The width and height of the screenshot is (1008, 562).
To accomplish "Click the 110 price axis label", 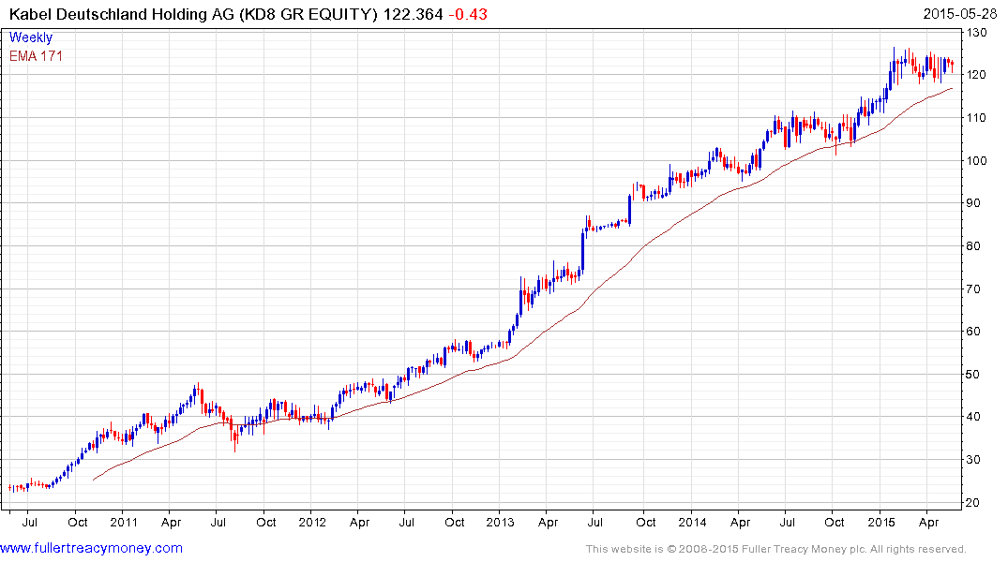I will [x=976, y=117].
